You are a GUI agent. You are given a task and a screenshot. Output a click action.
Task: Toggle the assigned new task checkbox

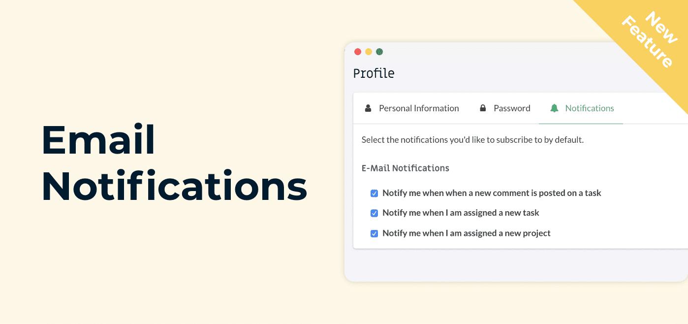(374, 213)
